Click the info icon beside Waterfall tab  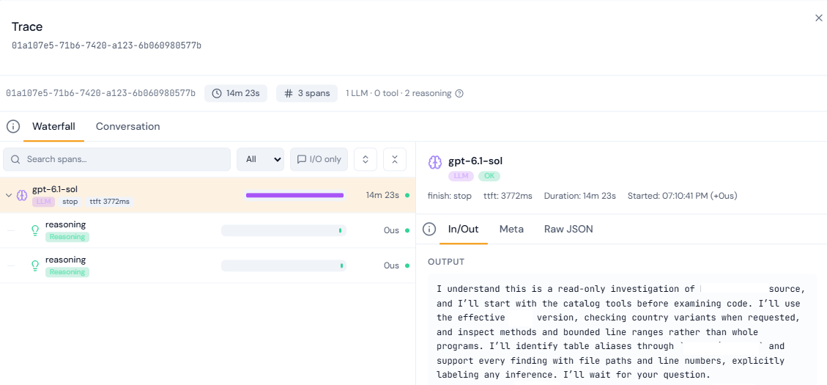point(12,127)
